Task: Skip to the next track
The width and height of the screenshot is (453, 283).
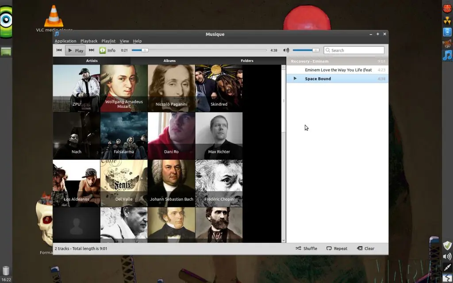Action: [x=92, y=50]
